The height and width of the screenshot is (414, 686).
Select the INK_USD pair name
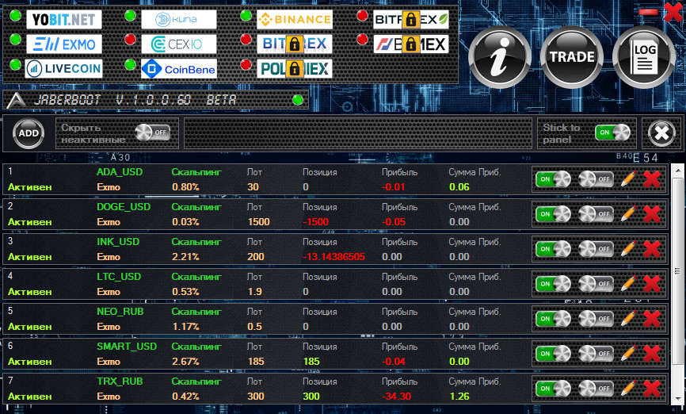(118, 242)
